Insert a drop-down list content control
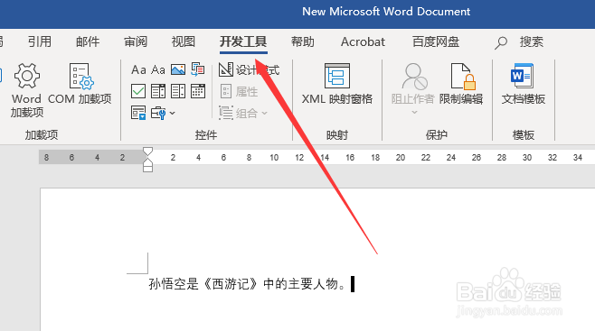The image size is (595, 331). tap(178, 91)
